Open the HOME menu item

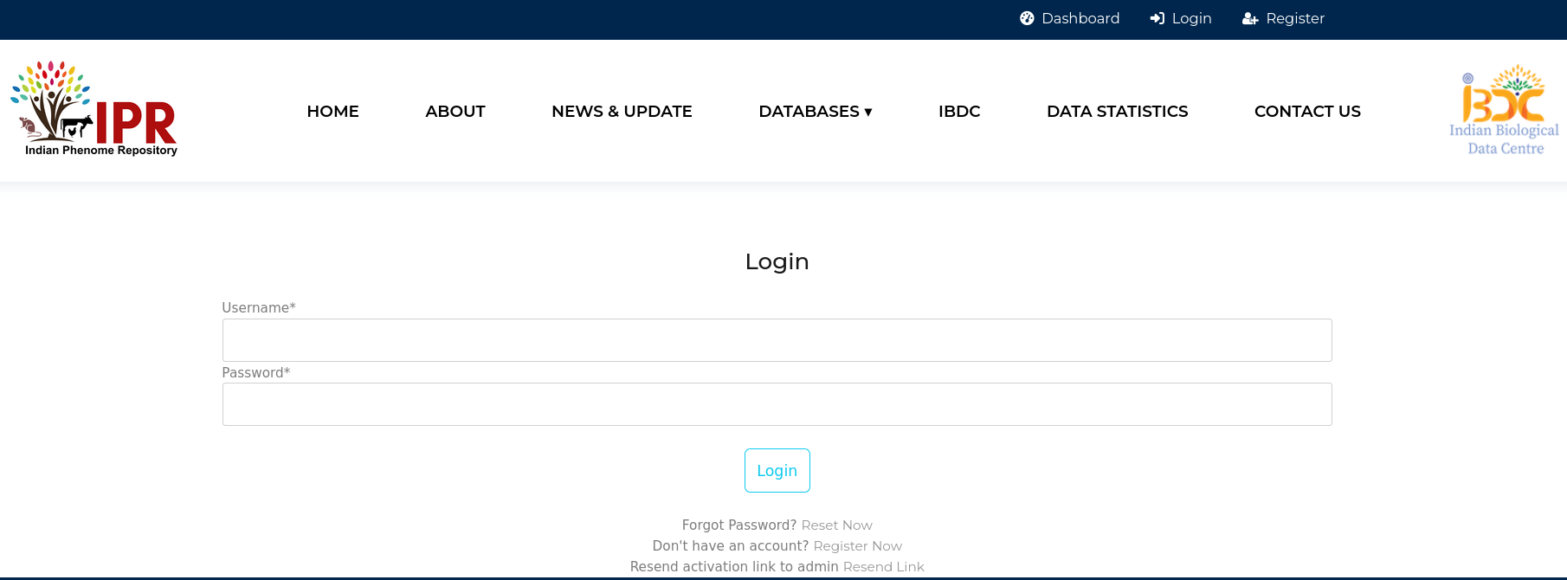[332, 112]
